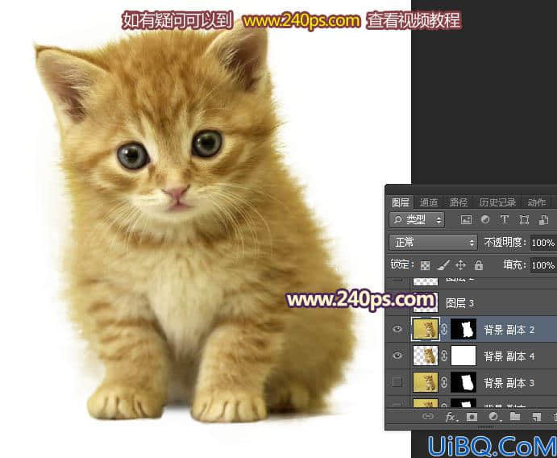Click the 填充 label
Image resolution: width=557 pixels, height=458 pixels.
pyautogui.click(x=514, y=264)
